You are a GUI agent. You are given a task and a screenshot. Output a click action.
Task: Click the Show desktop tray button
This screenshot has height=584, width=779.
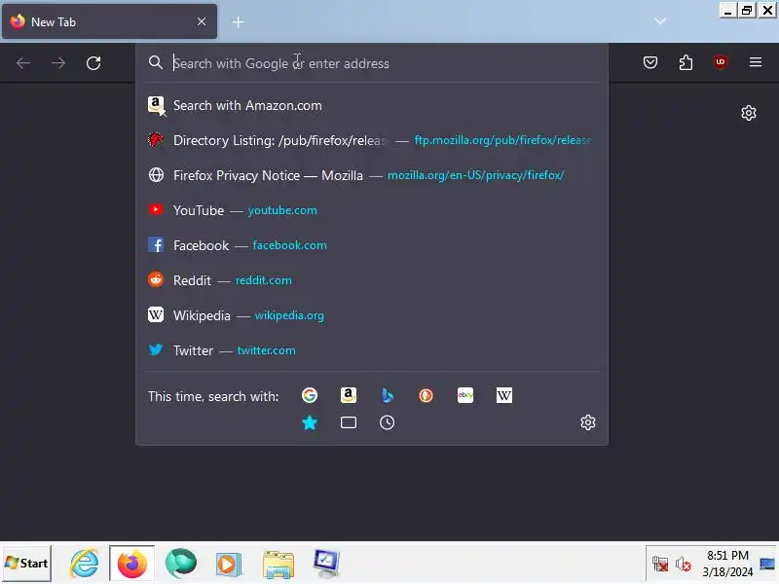point(767,564)
